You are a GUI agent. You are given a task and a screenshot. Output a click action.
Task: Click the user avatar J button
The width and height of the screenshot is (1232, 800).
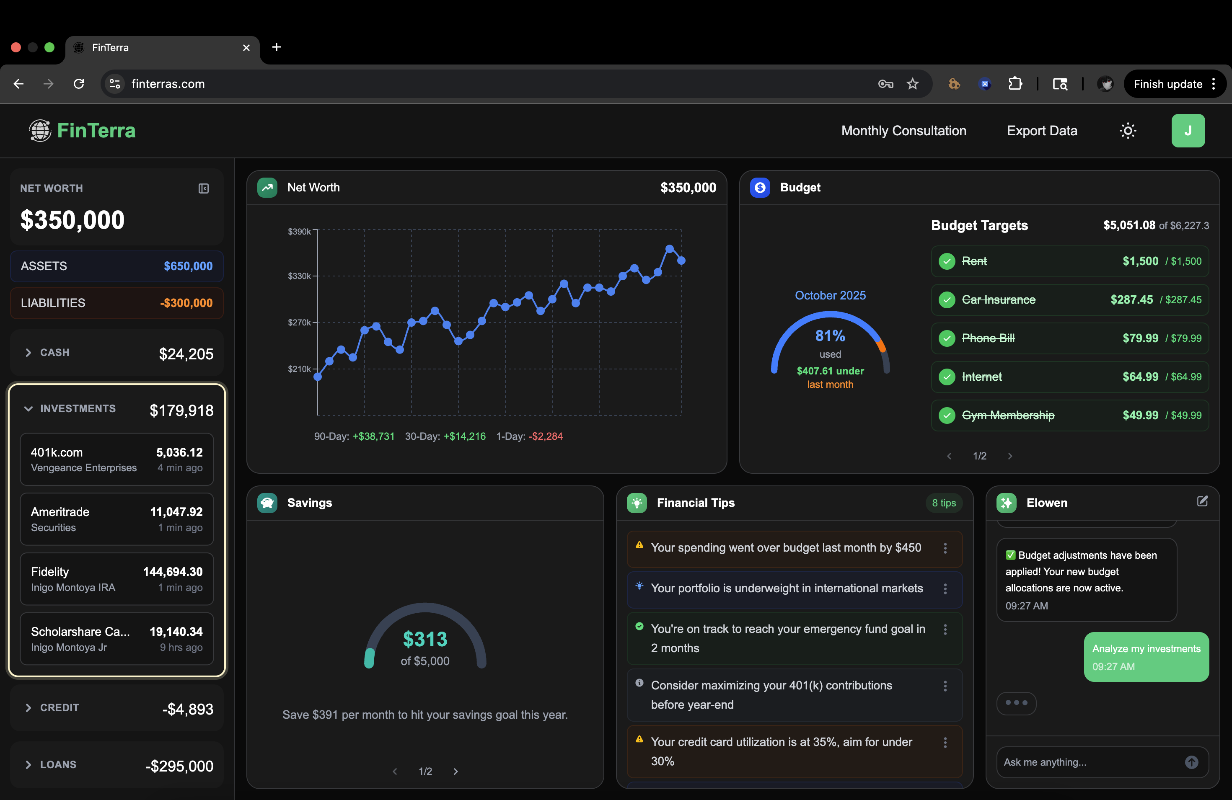pyautogui.click(x=1188, y=130)
